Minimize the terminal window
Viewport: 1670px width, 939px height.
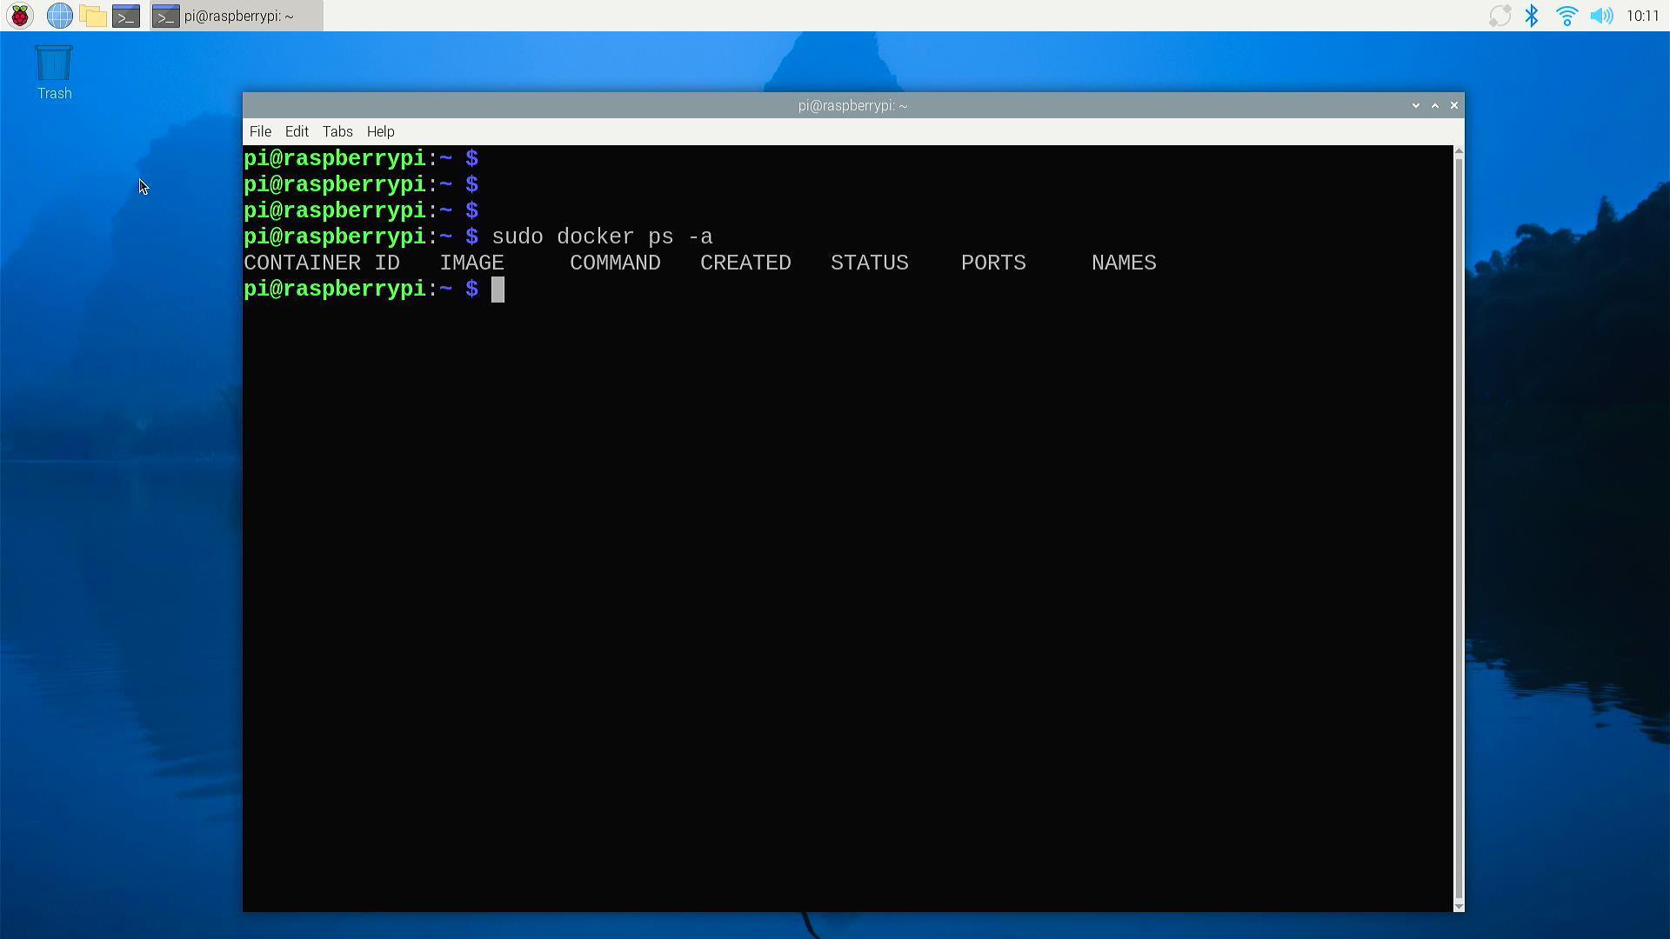(1416, 105)
